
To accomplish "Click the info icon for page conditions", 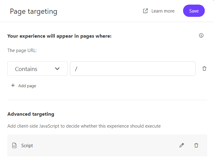I will [201, 35].
